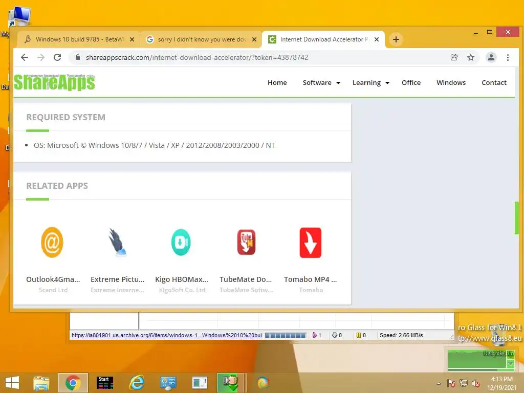Launch Internet Explorer from the taskbar

point(137,383)
